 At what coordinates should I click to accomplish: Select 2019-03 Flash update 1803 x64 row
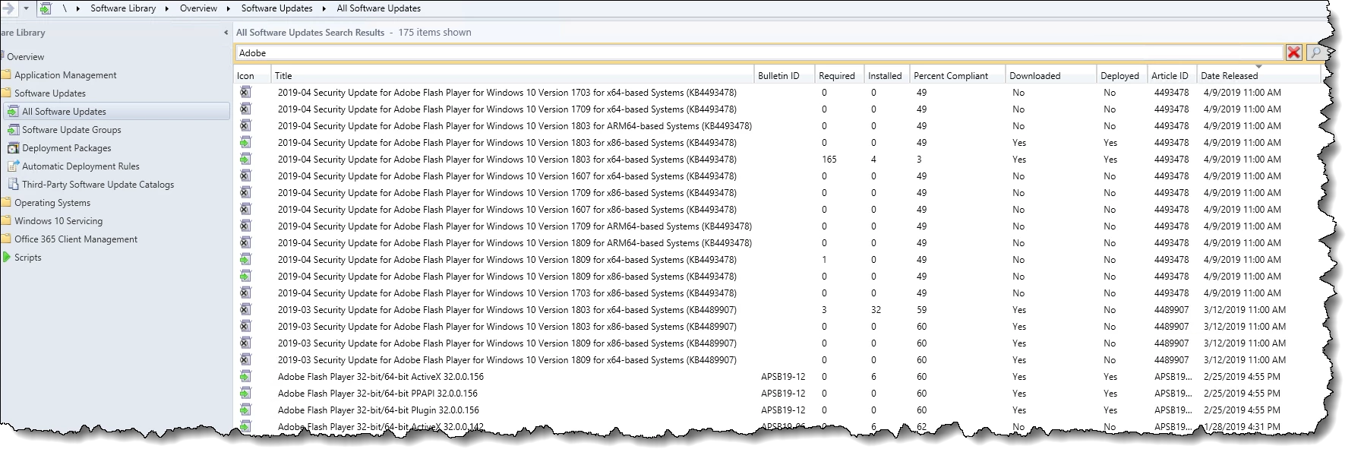(778, 310)
